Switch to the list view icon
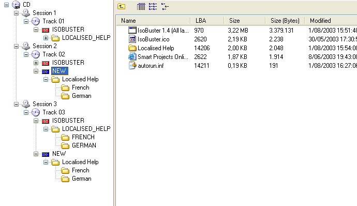The image size is (357, 206). (x=153, y=7)
